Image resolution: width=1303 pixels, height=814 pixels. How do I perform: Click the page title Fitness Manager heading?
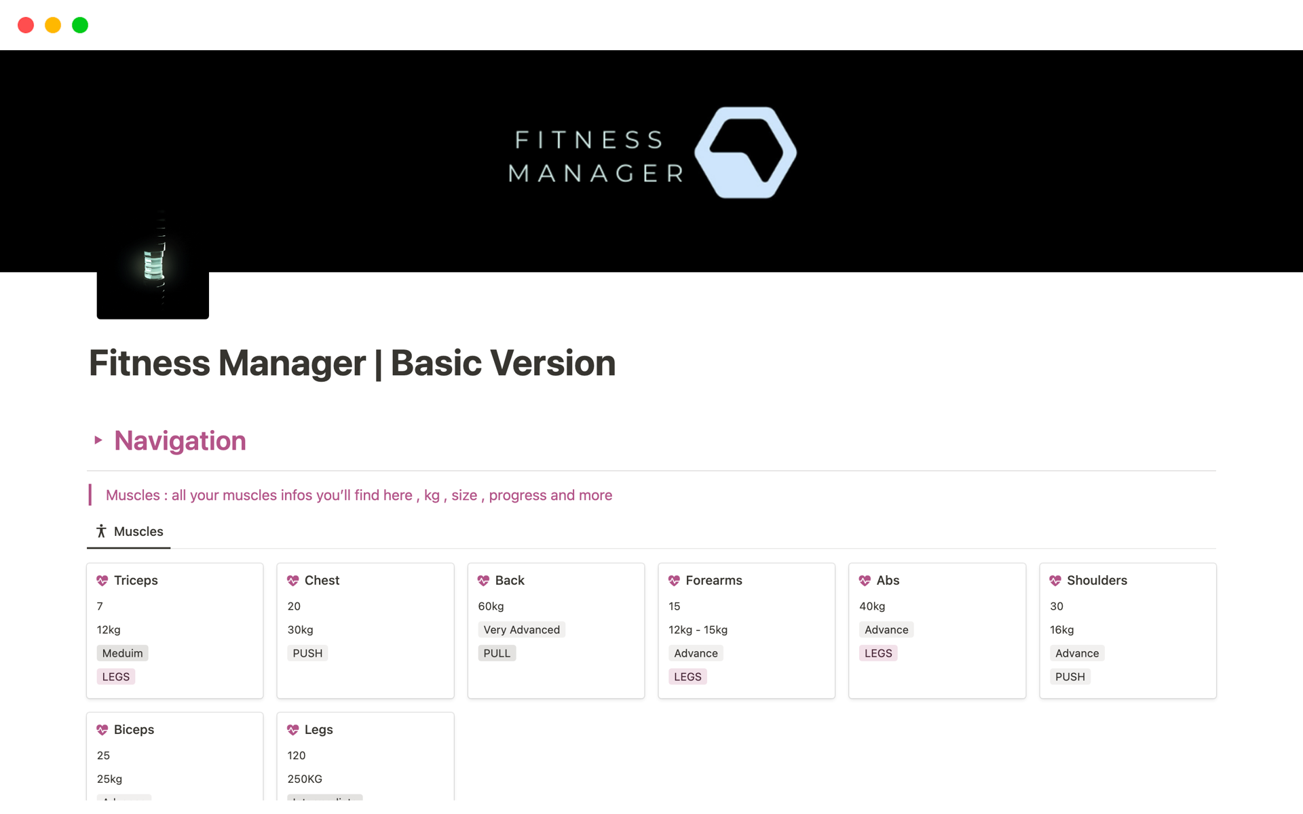pyautogui.click(x=352, y=364)
